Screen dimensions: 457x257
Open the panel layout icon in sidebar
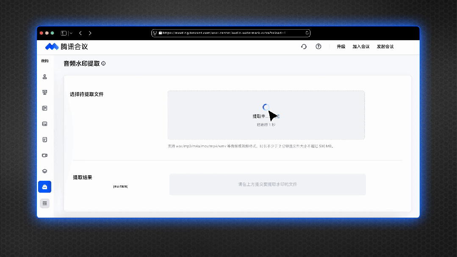tap(44, 124)
